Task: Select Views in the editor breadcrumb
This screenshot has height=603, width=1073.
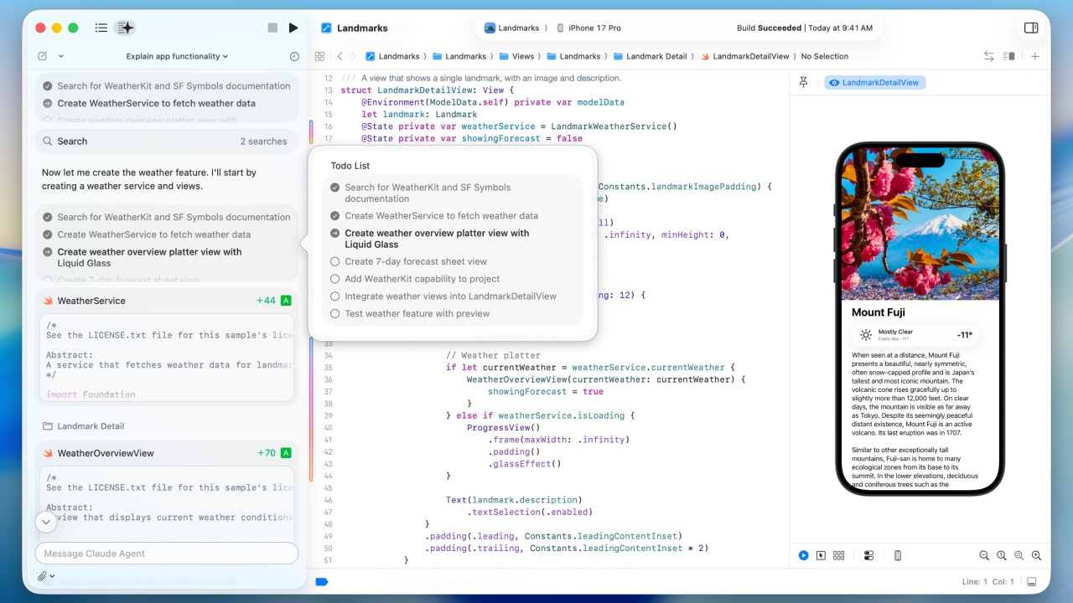Action: click(x=522, y=56)
